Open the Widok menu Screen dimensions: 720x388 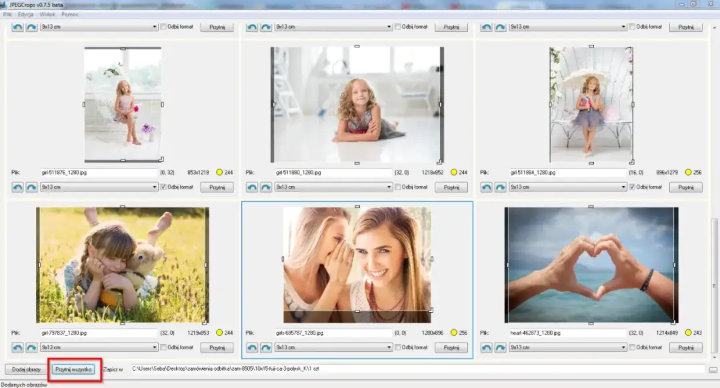(47, 14)
